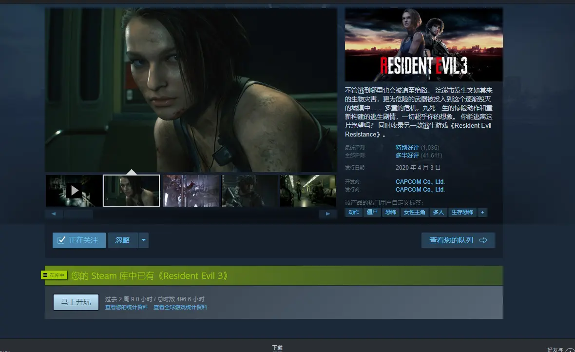Open the Carlos soldier screenshot thumbnail

[249, 191]
